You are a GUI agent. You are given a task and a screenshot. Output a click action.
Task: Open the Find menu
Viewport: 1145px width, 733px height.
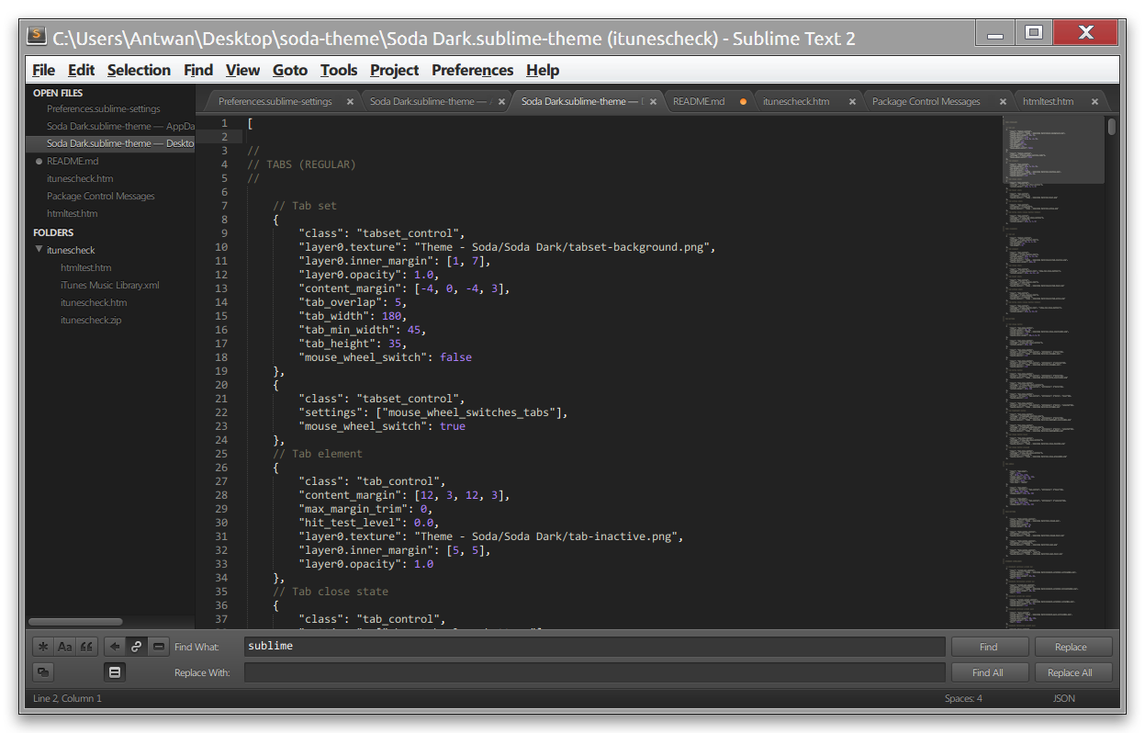tap(197, 70)
